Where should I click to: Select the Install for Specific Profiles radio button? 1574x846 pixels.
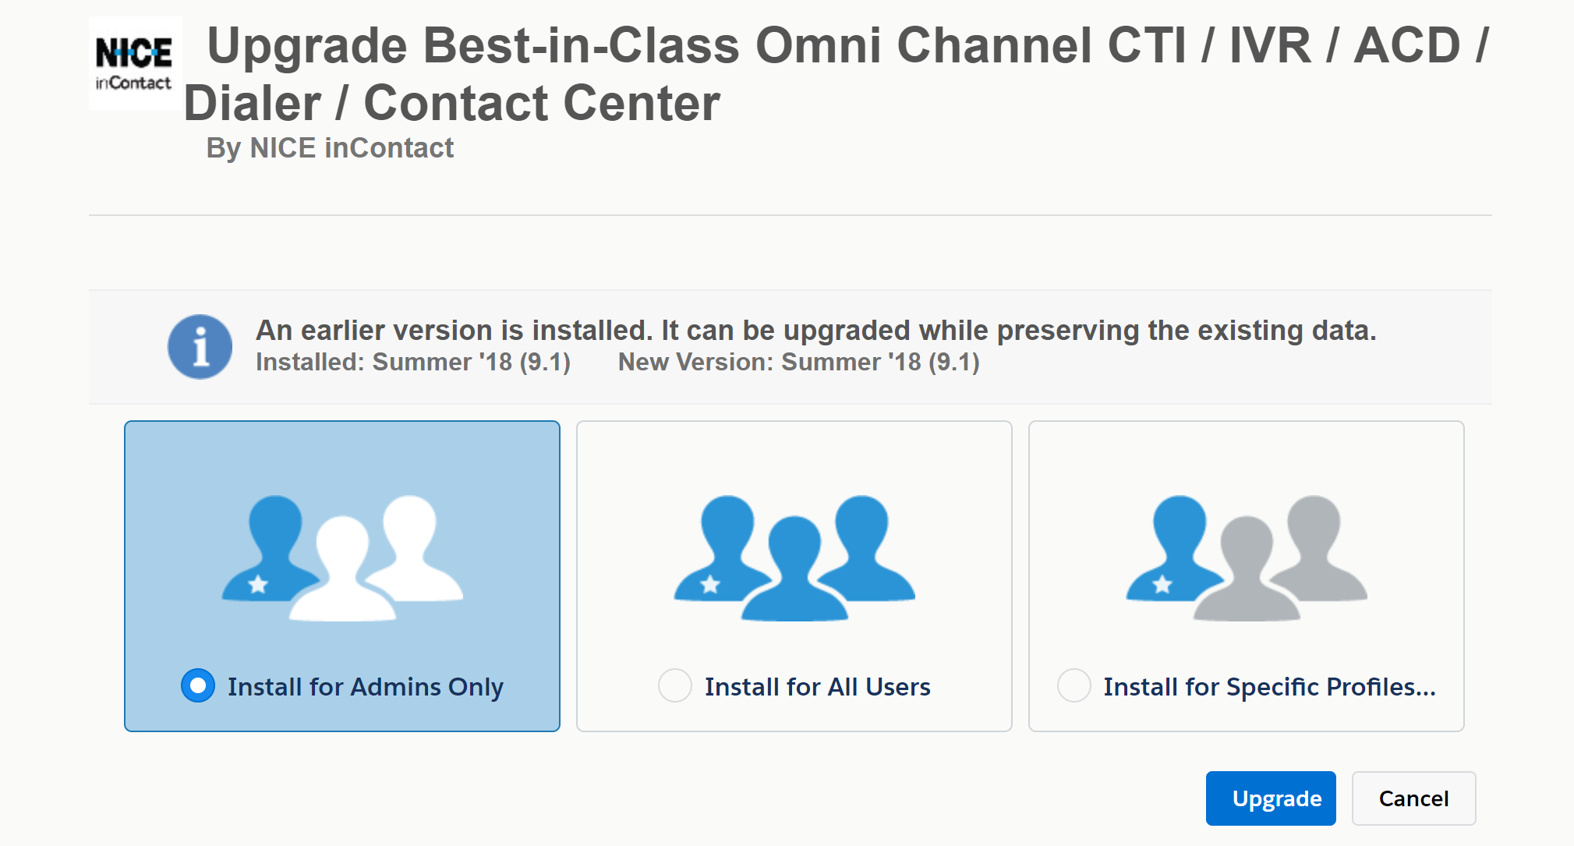(x=1074, y=685)
